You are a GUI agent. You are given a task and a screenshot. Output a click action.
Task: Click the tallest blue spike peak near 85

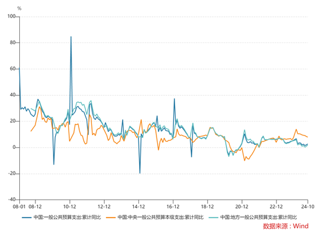click(71, 37)
